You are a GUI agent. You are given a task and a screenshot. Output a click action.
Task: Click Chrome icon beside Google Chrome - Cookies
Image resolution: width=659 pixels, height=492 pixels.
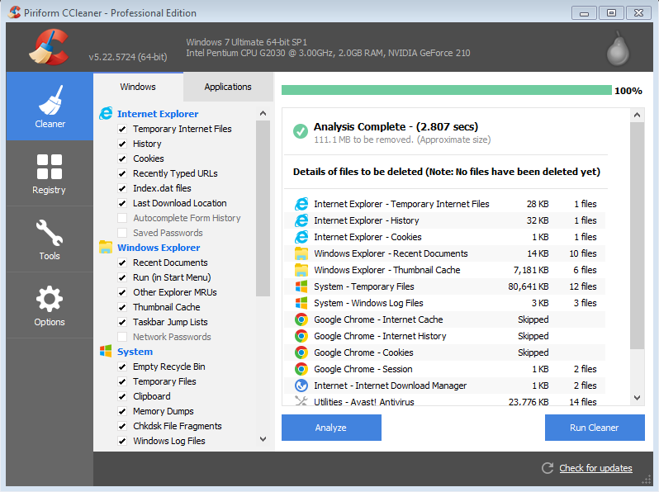click(x=301, y=352)
